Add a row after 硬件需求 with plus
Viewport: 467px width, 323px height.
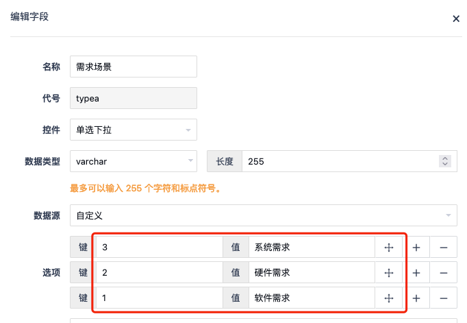[x=416, y=273]
